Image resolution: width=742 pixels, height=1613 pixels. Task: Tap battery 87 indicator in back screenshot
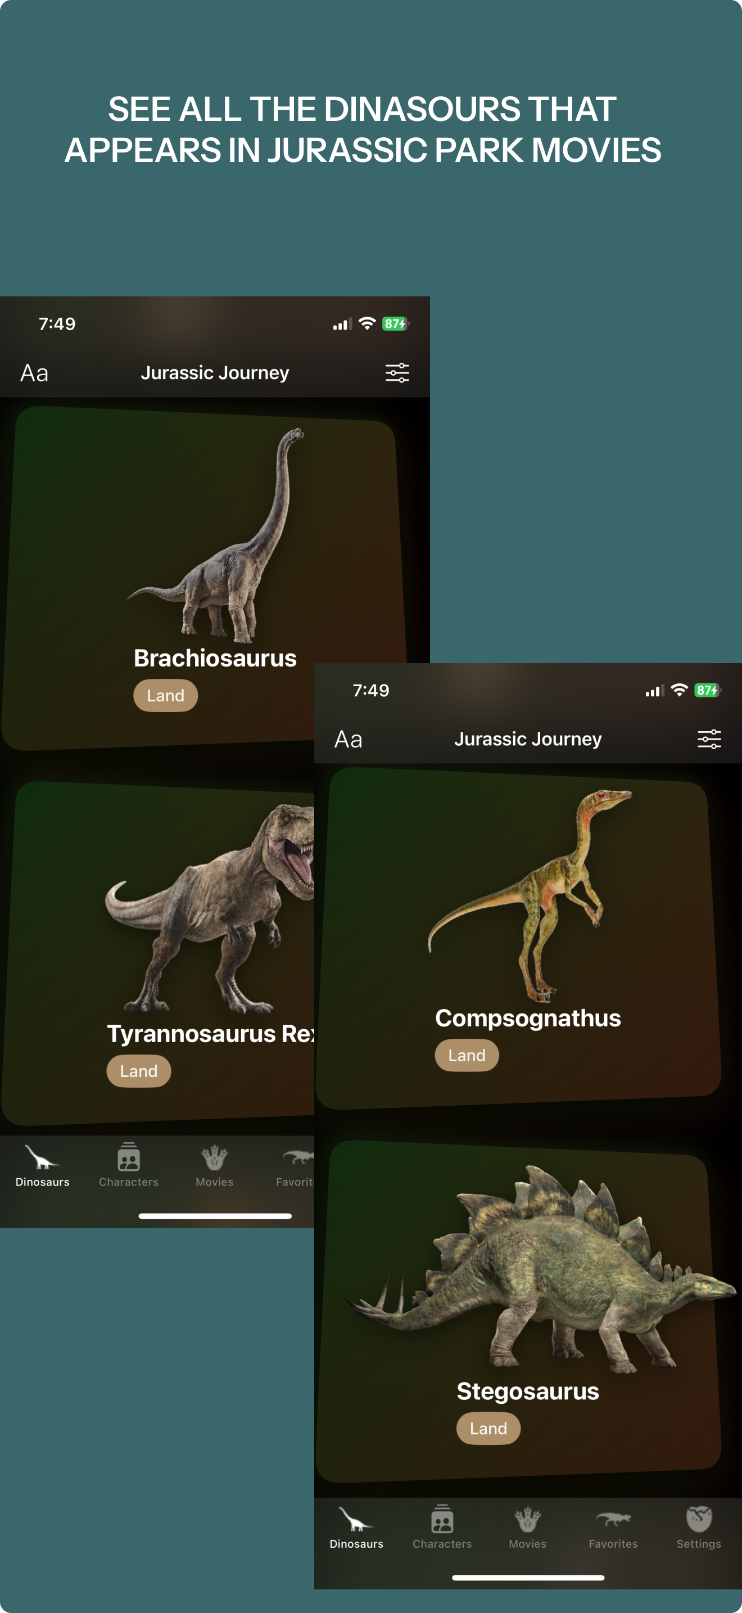click(x=395, y=324)
